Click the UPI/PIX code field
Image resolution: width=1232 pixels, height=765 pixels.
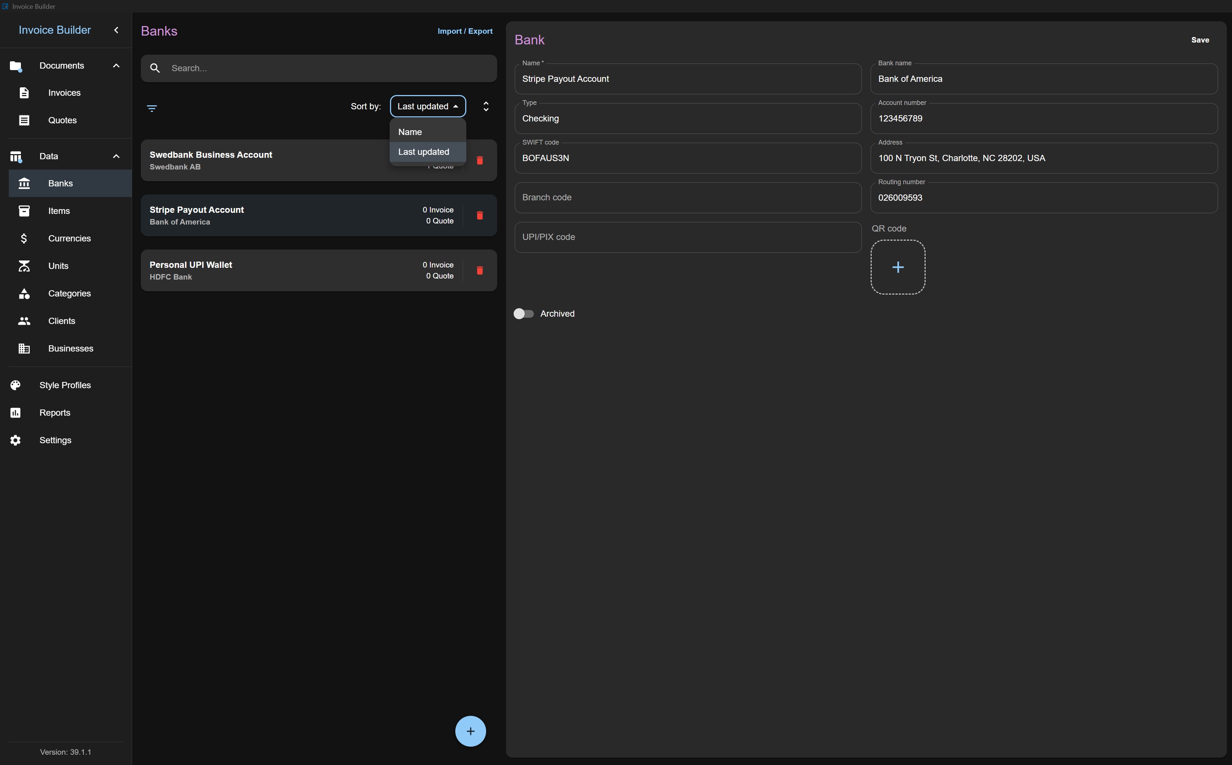(688, 237)
